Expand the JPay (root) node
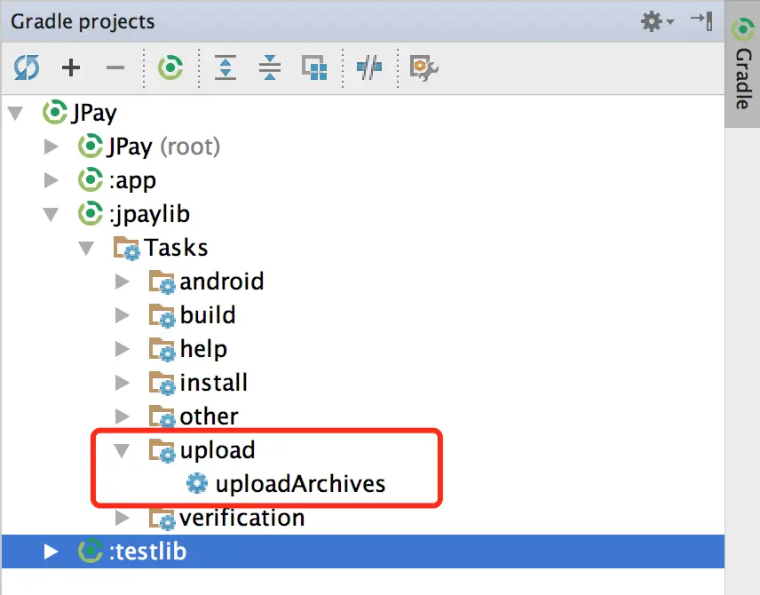The width and height of the screenshot is (760, 595). pos(51,147)
